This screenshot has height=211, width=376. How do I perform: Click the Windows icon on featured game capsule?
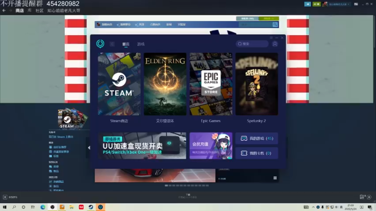click(275, 178)
